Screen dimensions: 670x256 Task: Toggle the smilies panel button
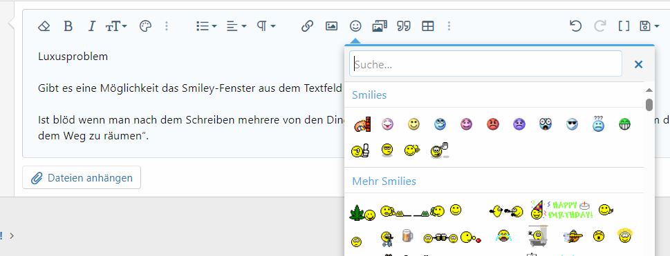tap(355, 26)
